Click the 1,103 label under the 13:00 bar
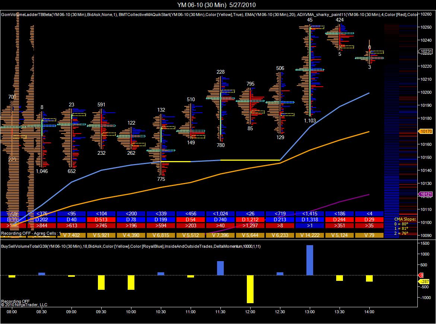436x324 pixels. coord(310,121)
